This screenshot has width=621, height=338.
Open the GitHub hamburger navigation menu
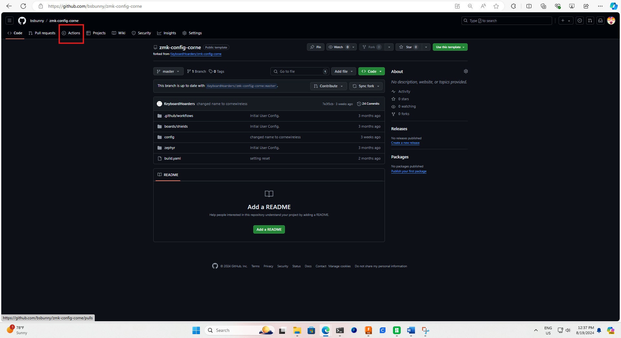[9, 21]
